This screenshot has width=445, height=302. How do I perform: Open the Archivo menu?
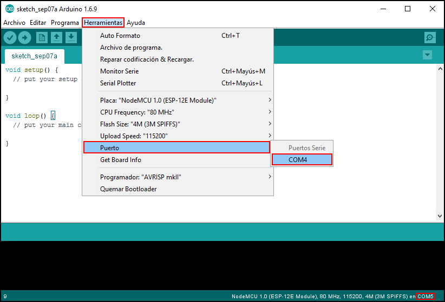[x=14, y=23]
